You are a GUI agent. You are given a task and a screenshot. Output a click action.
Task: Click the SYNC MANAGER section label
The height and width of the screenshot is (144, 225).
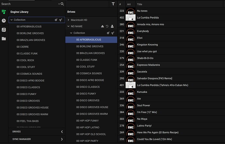(22, 139)
